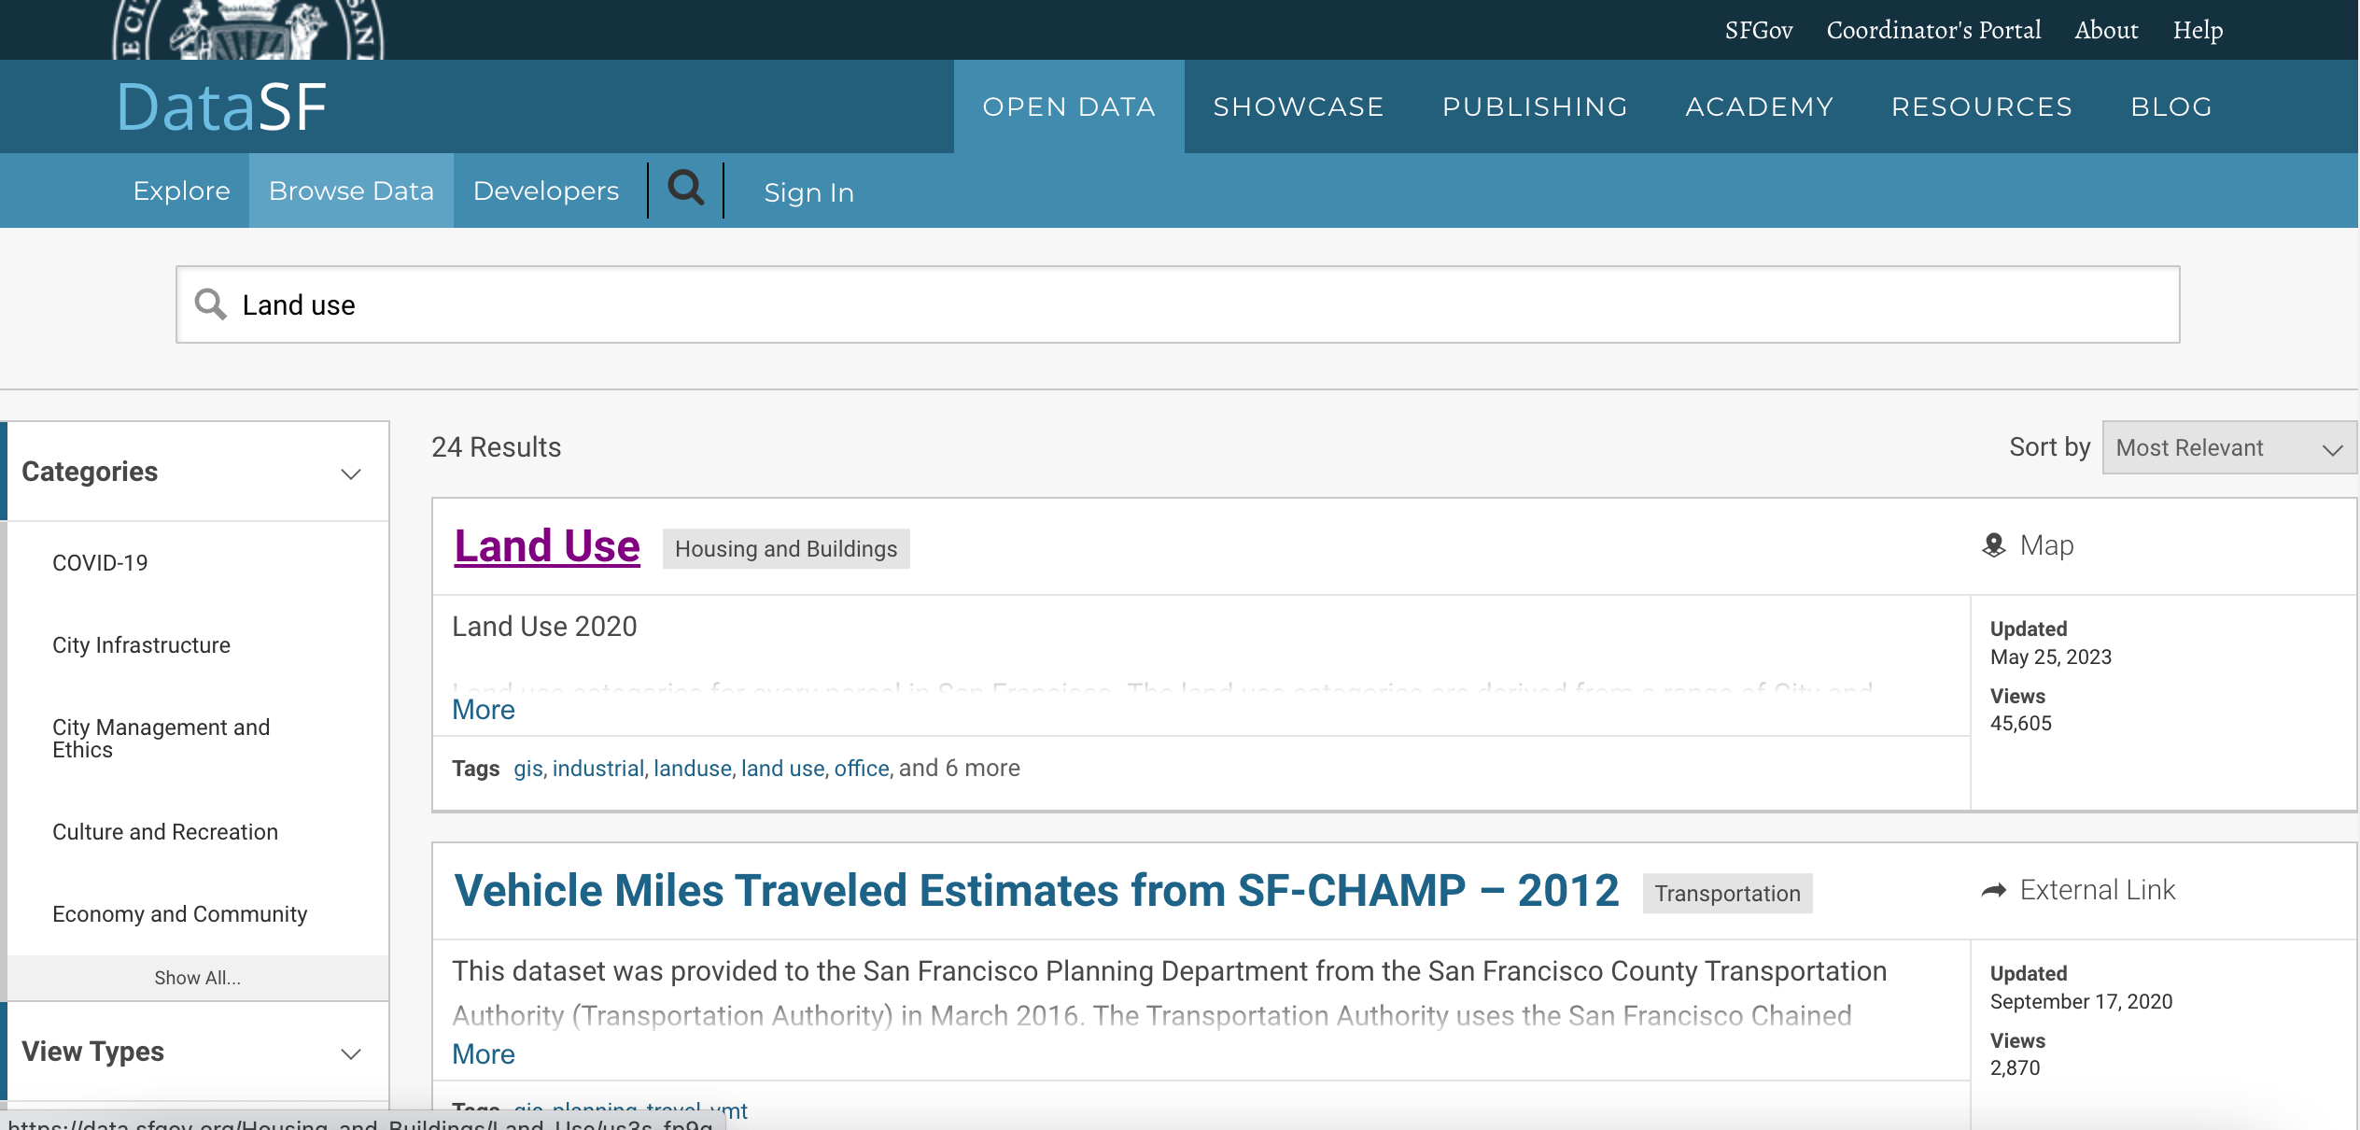Screen dimensions: 2360x1130
Task: Click the Map pin icon on Land Use result
Action: click(x=1993, y=545)
